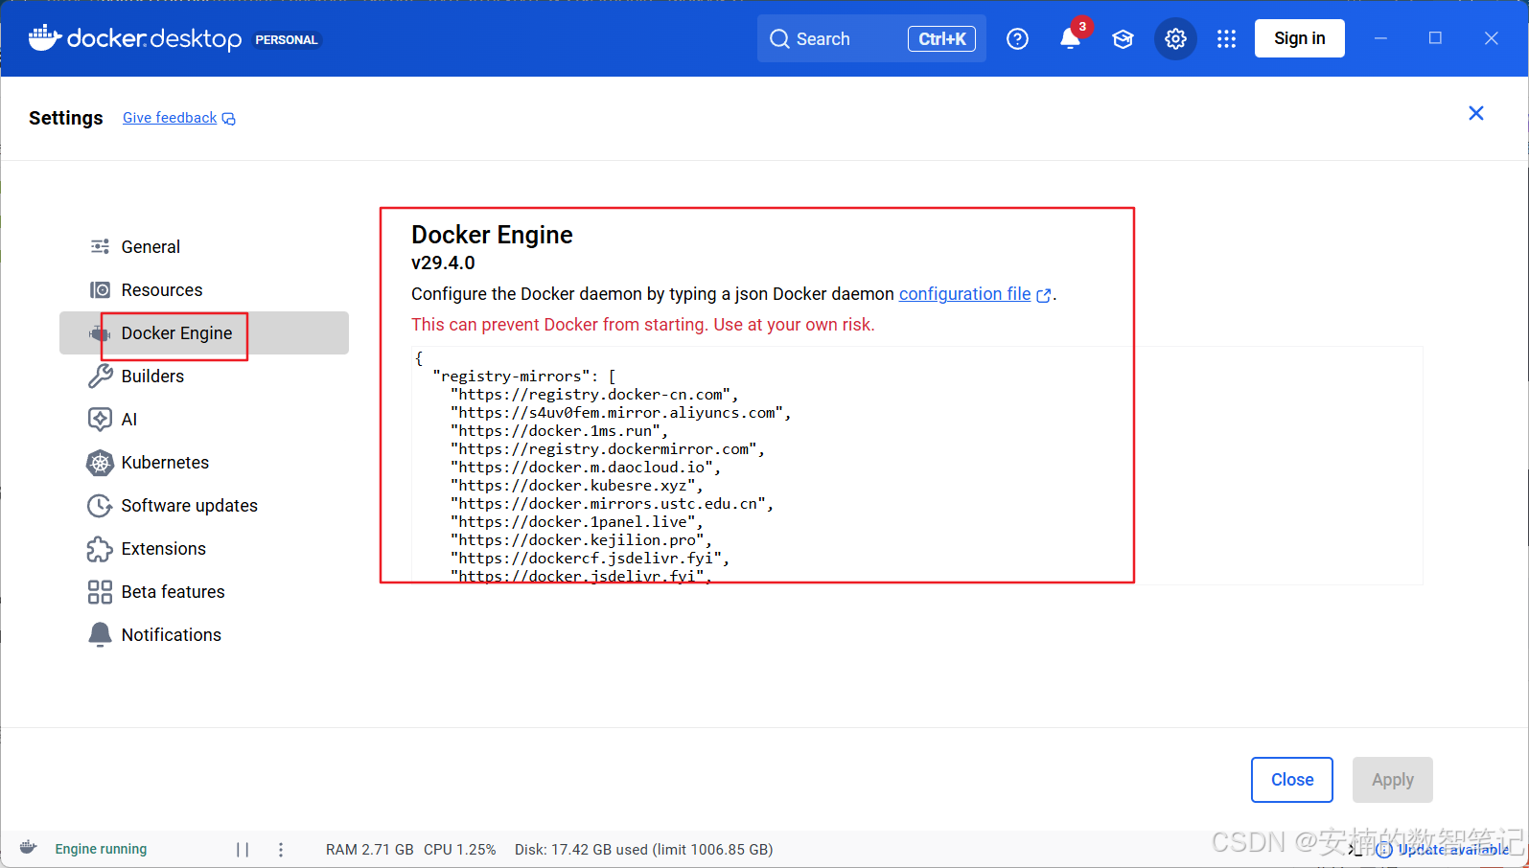Click the sidebar Notifications bell icon
Image resolution: width=1529 pixels, height=868 pixels.
[100, 635]
